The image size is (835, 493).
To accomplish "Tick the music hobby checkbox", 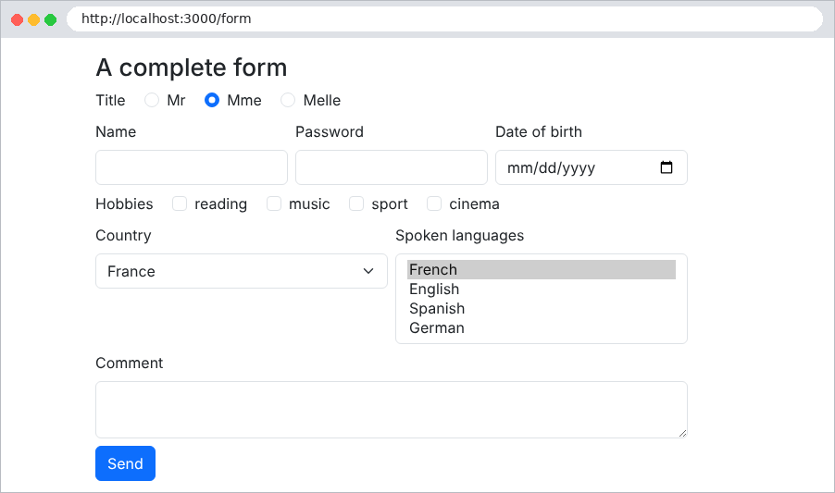I will [x=274, y=203].
